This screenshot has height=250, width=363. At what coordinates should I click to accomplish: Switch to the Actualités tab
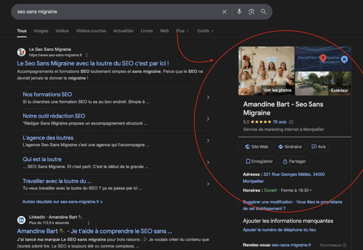tap(123, 31)
